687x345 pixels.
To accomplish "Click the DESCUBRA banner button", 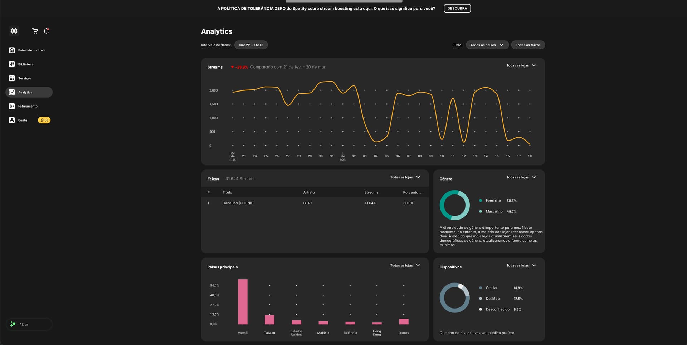I will 457,8.
